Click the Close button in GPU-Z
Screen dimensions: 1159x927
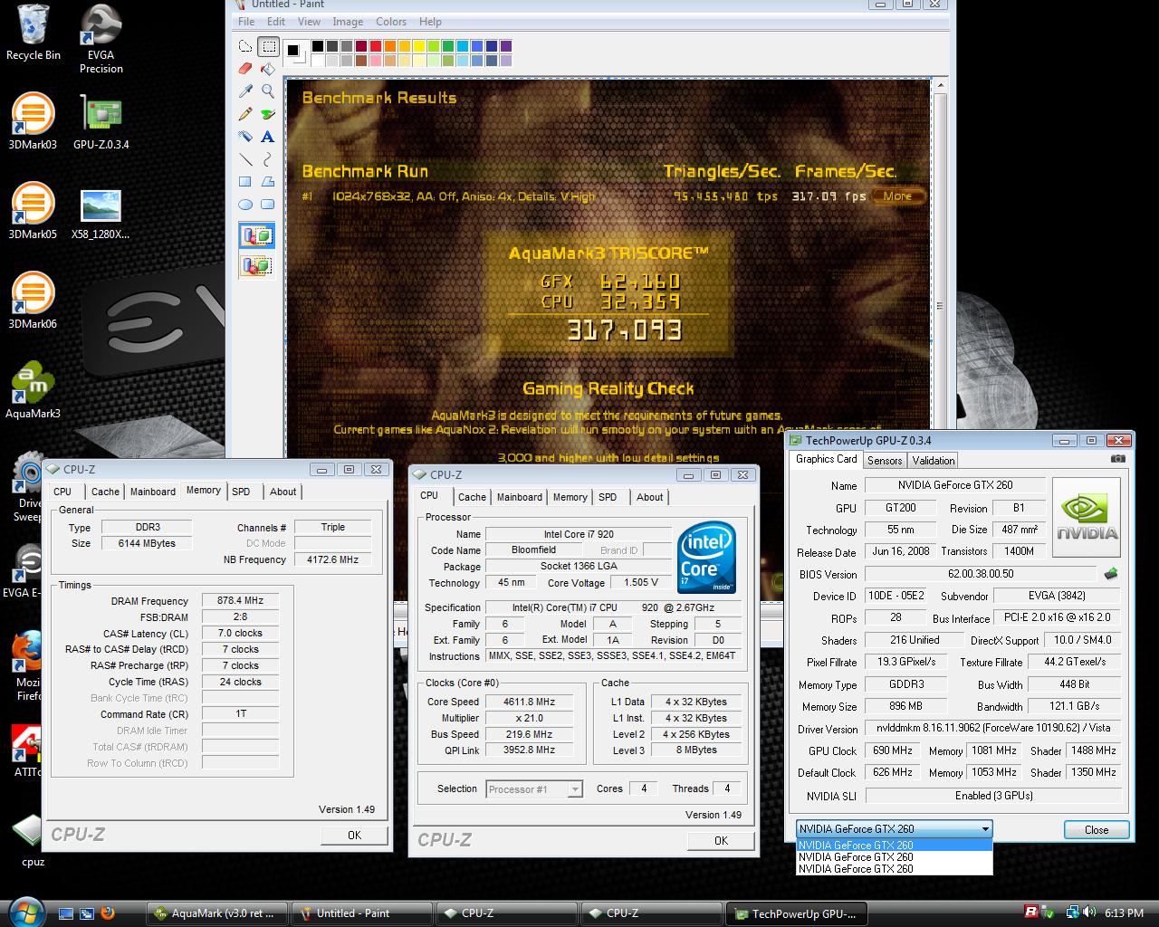click(x=1097, y=830)
